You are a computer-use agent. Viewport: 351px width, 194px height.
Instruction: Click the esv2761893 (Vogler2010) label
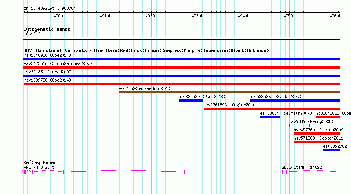coord(230,105)
